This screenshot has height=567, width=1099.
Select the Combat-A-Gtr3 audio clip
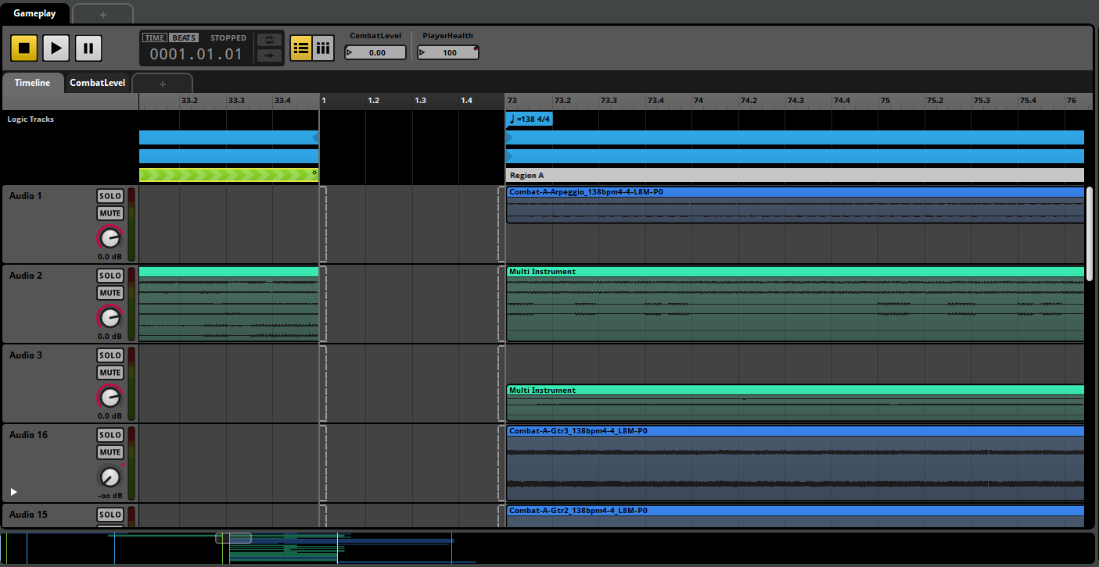click(x=795, y=463)
